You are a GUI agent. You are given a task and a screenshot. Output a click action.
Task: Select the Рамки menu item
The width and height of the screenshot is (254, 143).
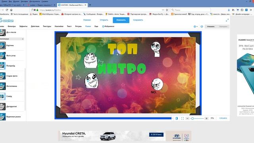(x=88, y=26)
